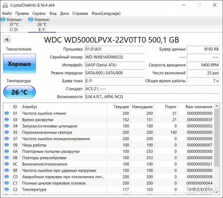Click the firmware field 01.01A01
223x198 pixels.
pyautogui.click(x=115, y=49)
